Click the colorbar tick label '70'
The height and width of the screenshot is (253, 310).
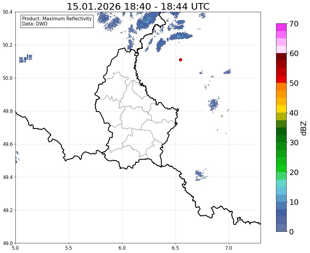pos(294,24)
